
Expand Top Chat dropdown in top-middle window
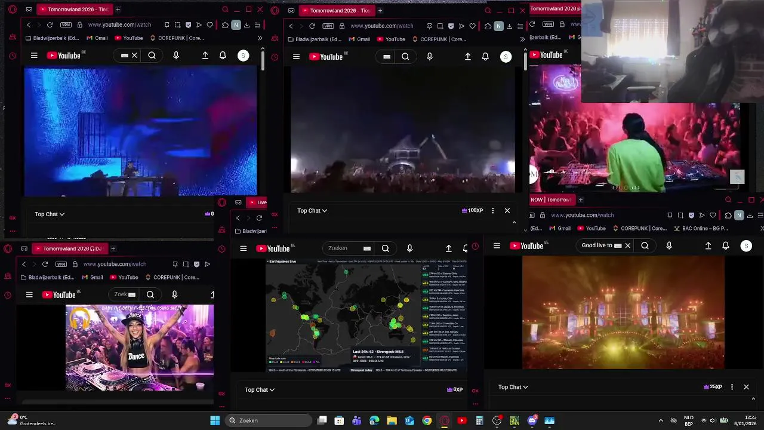pos(312,210)
